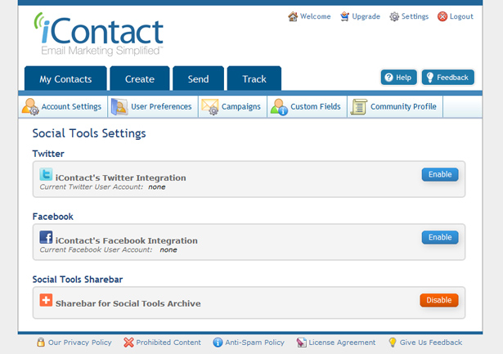Enable iContact's Facebook Integration
Screen dimensions: 503x354
[x=440, y=237]
